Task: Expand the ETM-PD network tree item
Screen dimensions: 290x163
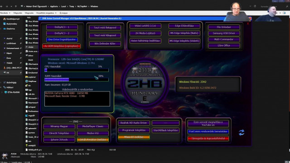Action: click(2, 92)
